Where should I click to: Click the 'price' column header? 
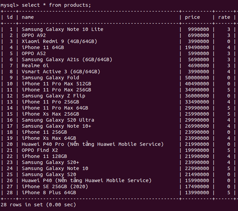[192, 17]
